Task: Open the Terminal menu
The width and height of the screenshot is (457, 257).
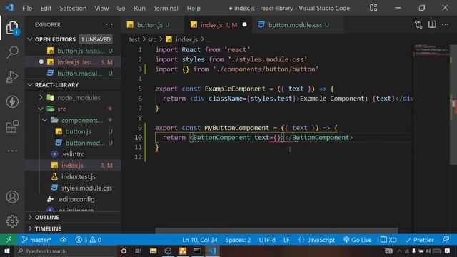Action: [x=166, y=8]
